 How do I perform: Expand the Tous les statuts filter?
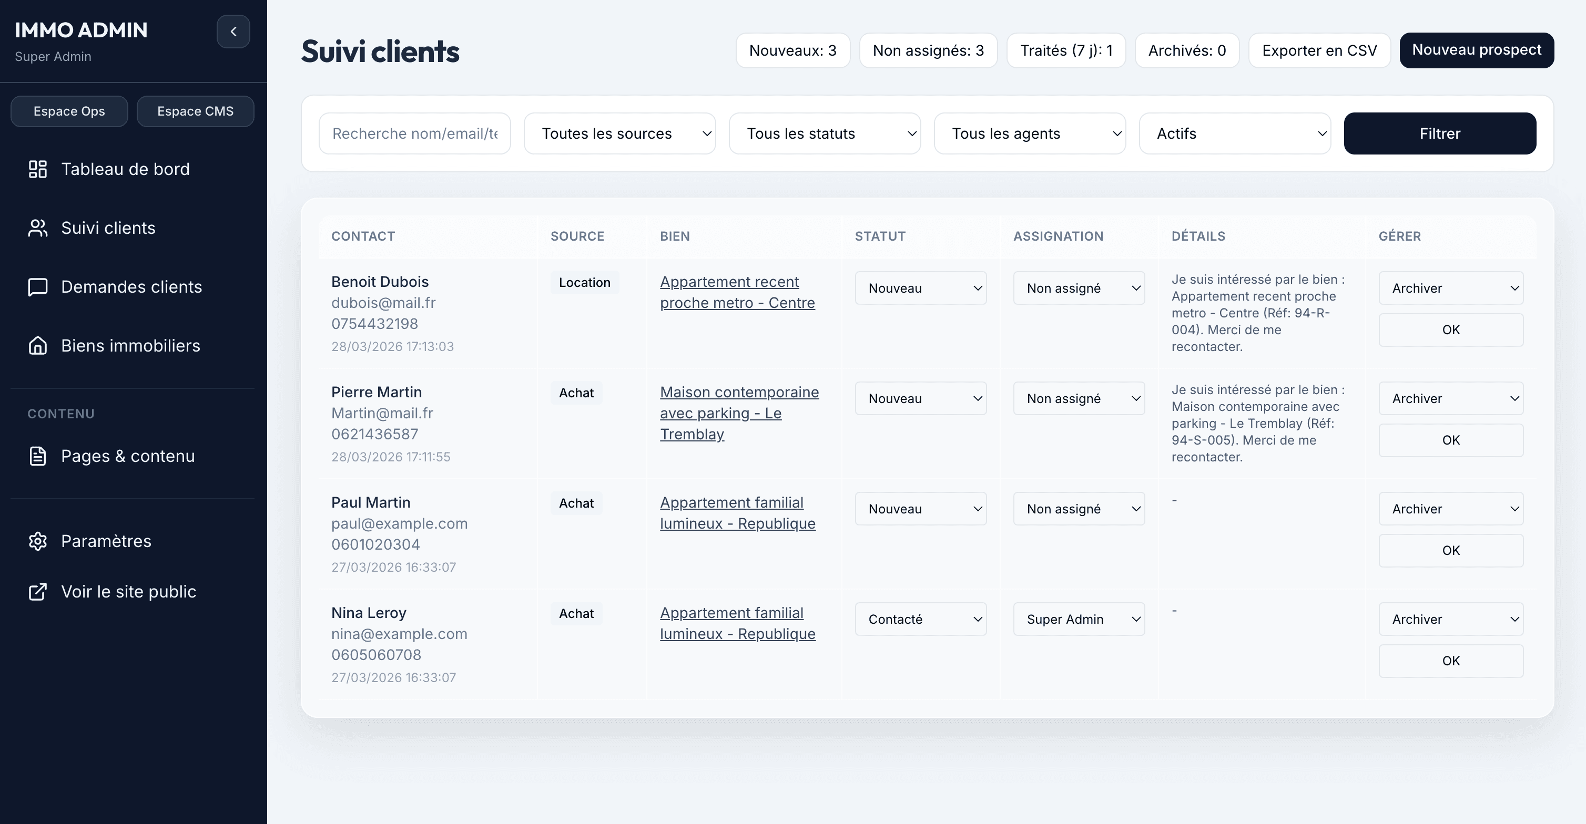[825, 133]
